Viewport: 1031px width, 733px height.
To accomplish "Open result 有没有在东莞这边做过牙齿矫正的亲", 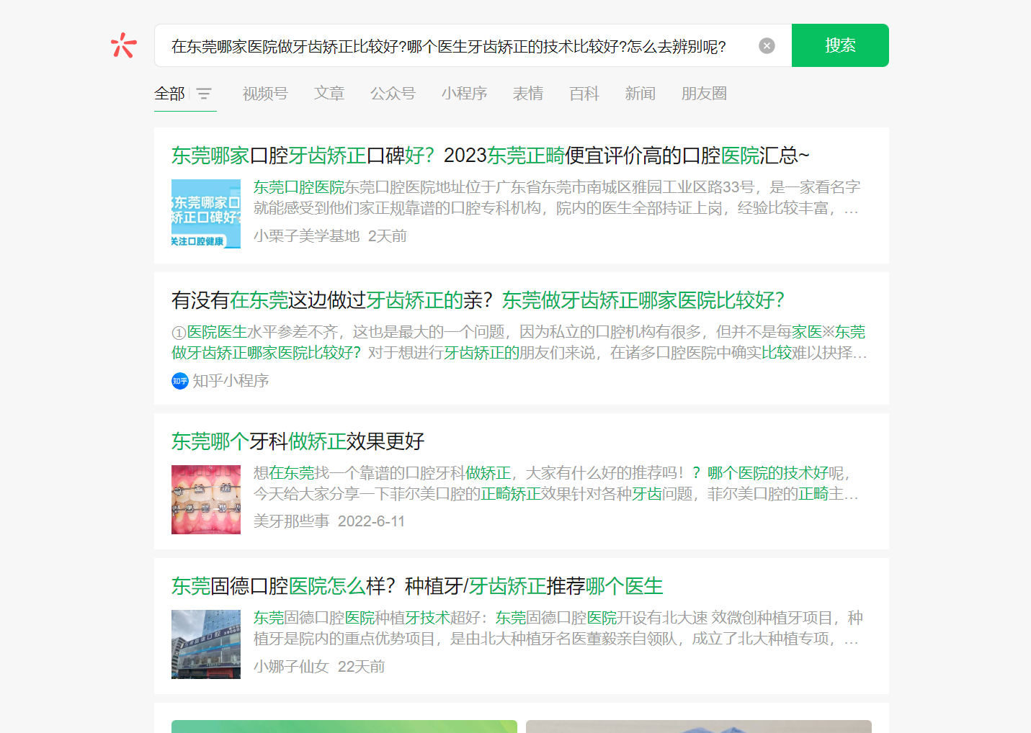I will tap(478, 300).
